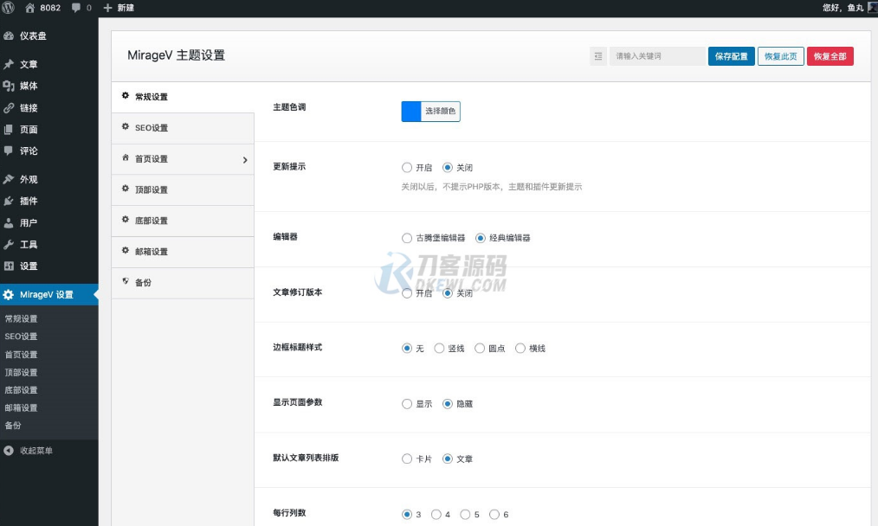Viewport: 878px width, 526px height.
Task: Set 每行列数 to 5
Action: [465, 514]
